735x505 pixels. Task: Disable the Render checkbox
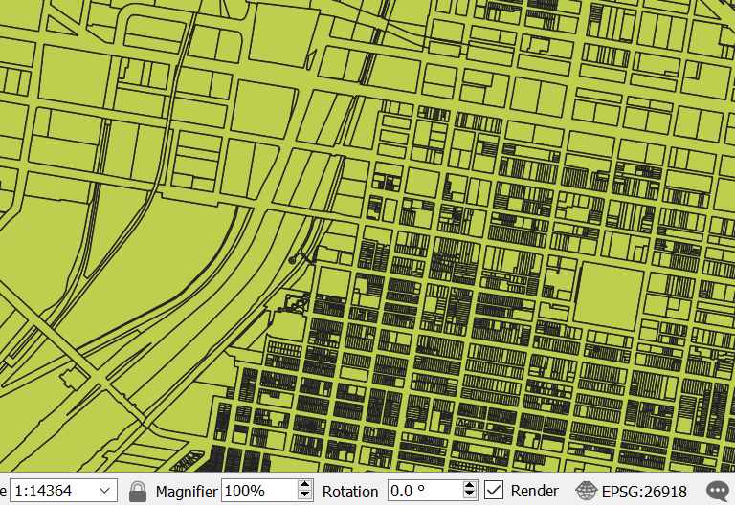[494, 491]
